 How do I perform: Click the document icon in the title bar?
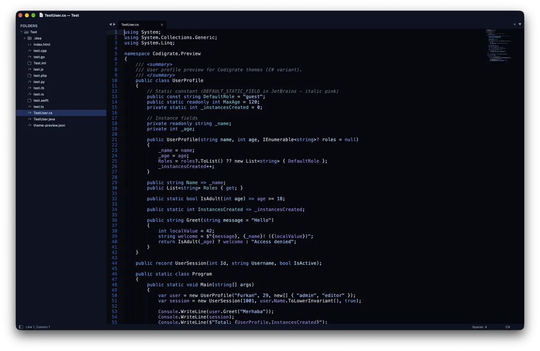click(41, 15)
